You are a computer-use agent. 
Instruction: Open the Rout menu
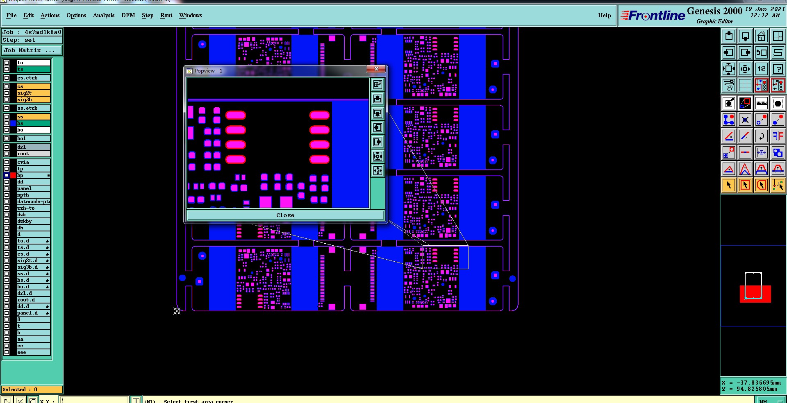tap(166, 15)
